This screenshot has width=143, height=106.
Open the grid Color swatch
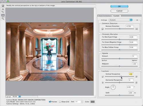[92, 102]
